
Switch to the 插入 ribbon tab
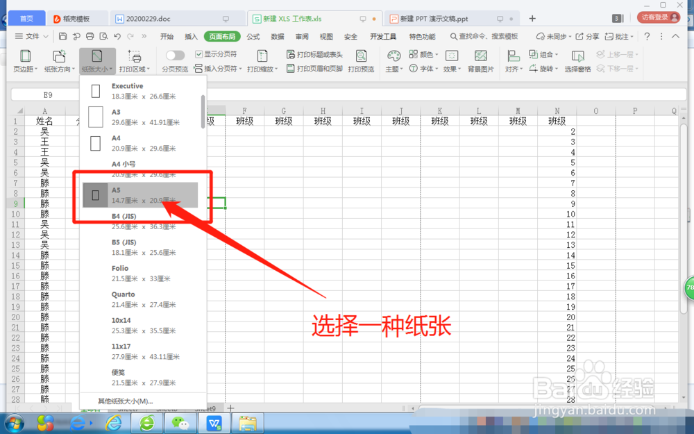coord(191,36)
